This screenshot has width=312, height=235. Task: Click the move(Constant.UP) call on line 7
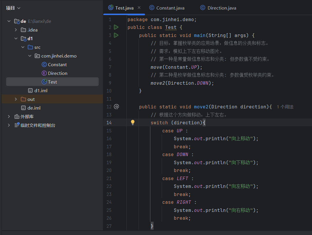click(x=176, y=67)
